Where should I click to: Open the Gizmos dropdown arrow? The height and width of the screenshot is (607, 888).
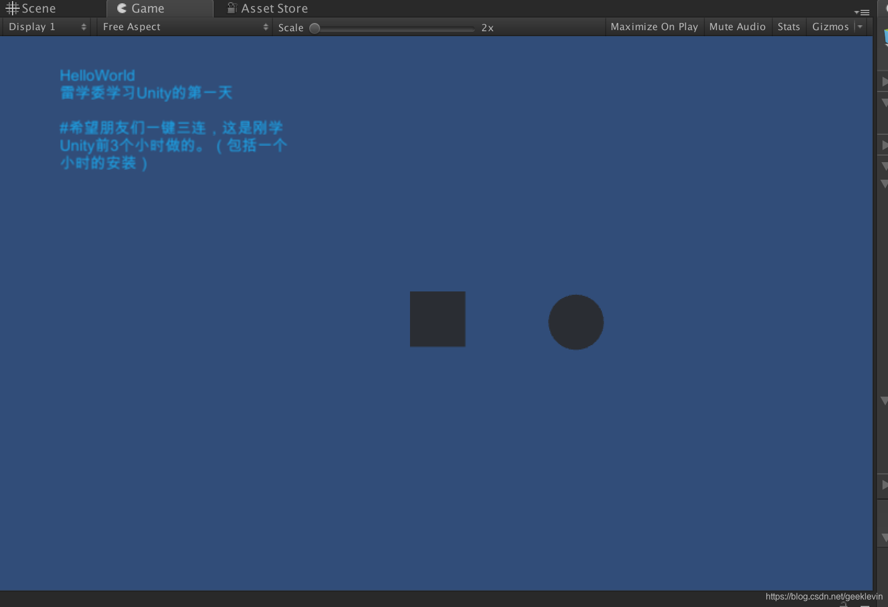click(861, 27)
